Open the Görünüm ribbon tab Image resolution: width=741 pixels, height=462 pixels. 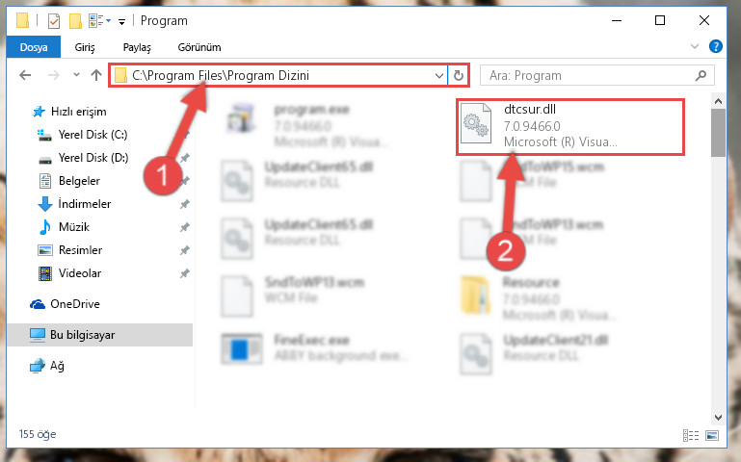coord(199,47)
